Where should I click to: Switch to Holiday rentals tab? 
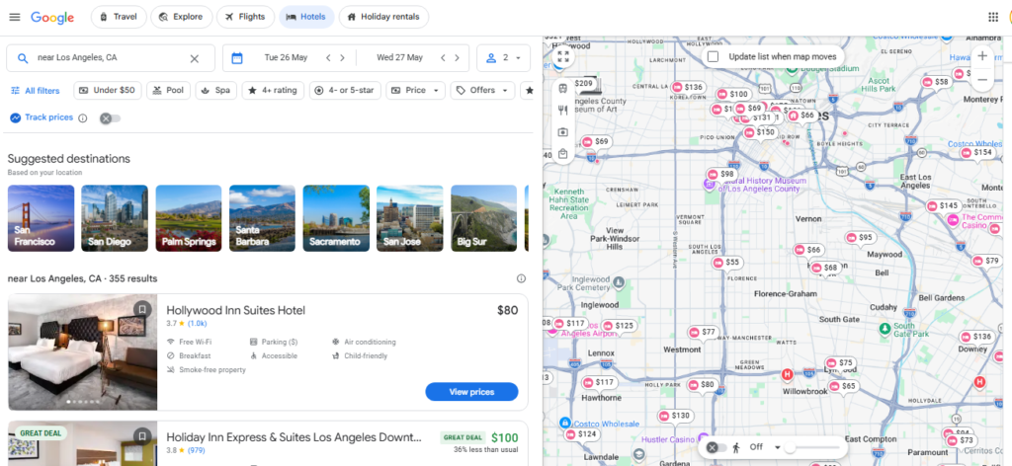(x=383, y=17)
